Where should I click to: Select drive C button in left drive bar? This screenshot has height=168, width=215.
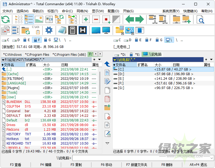click(6, 40)
